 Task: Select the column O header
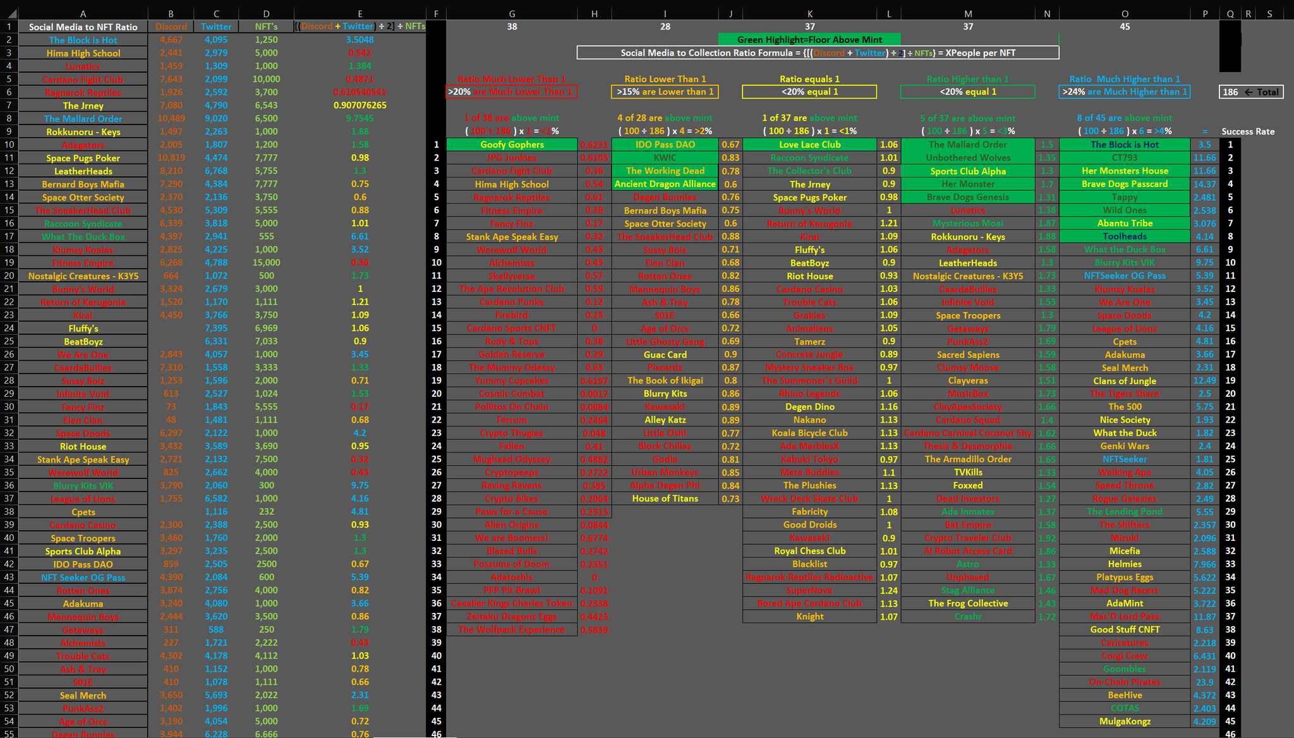pos(1125,13)
